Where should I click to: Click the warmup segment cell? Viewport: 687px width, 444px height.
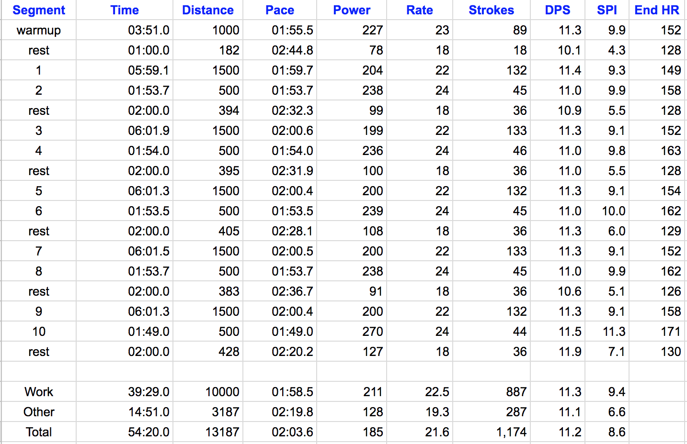[x=39, y=30]
